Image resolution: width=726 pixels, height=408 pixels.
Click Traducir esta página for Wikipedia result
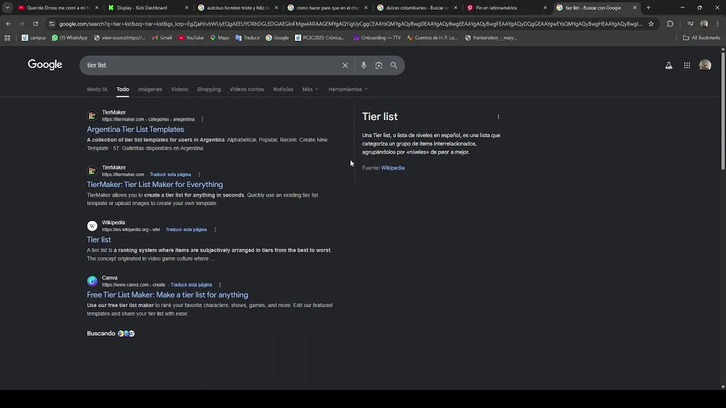(x=186, y=229)
